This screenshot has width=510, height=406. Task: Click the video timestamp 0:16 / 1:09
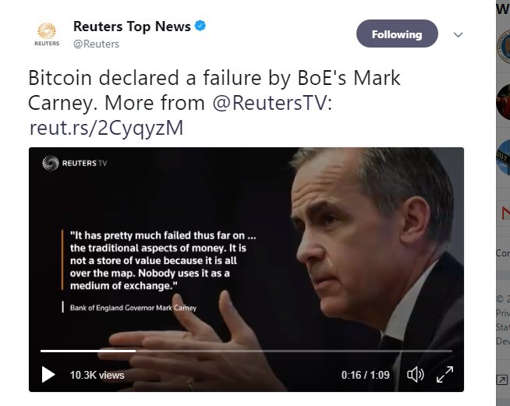pos(365,375)
